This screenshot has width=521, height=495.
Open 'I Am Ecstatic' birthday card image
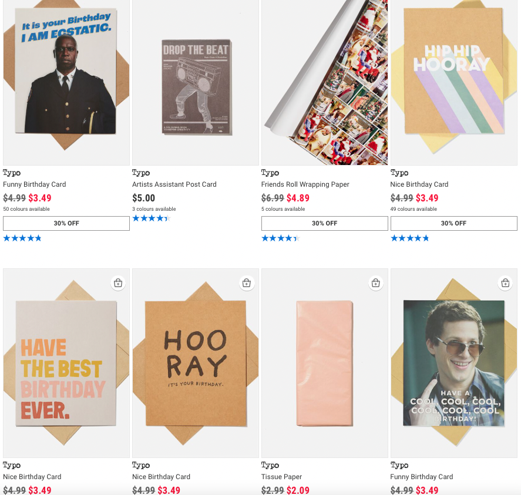[66, 82]
